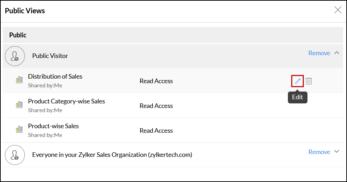Click Read Access for Product Category-wise Sales
Image resolution: width=347 pixels, height=182 pixels.
tap(156, 106)
